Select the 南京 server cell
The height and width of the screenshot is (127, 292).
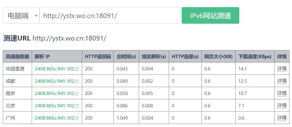coord(17,93)
